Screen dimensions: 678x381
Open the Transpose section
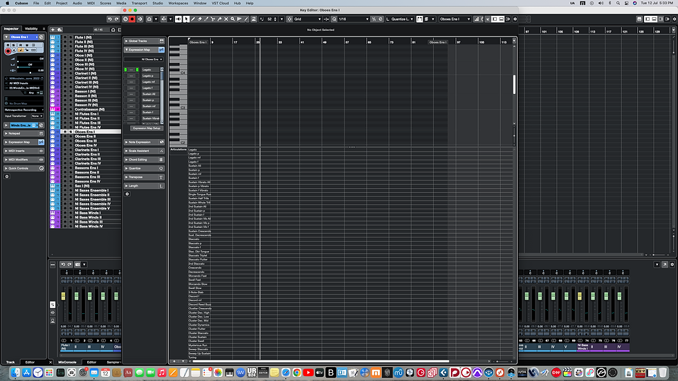144,177
